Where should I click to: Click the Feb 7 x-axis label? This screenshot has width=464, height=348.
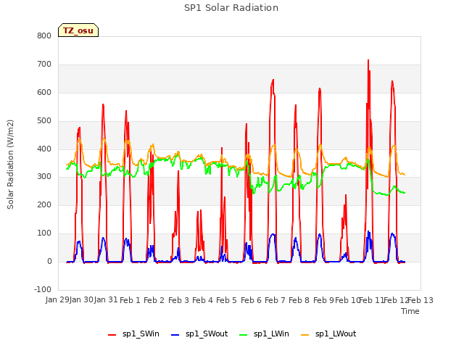click(x=275, y=300)
